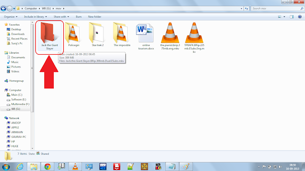Click the Burn toolbar button
Viewport: 305px width, 171px height.
(x=79, y=17)
